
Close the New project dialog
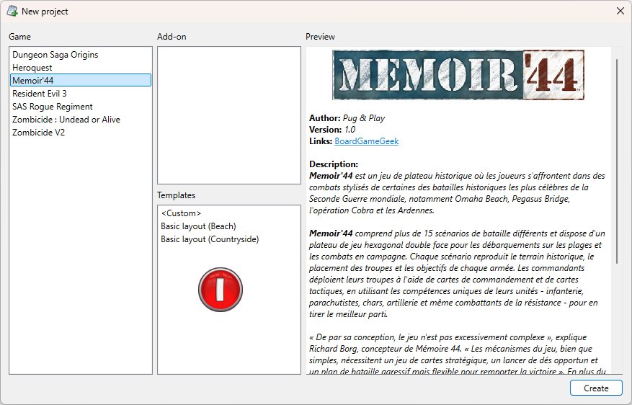[x=620, y=11]
